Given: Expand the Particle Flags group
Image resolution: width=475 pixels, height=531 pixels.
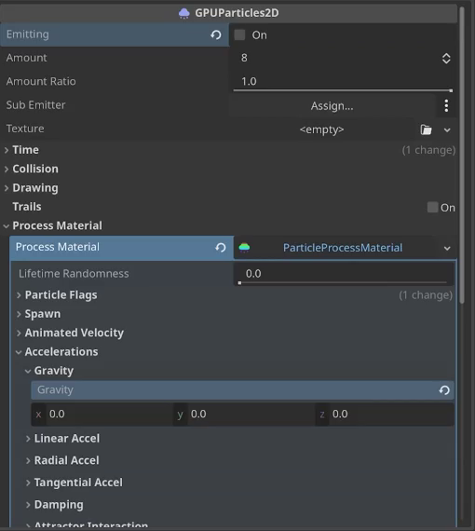Looking at the screenshot, I should click(x=19, y=295).
